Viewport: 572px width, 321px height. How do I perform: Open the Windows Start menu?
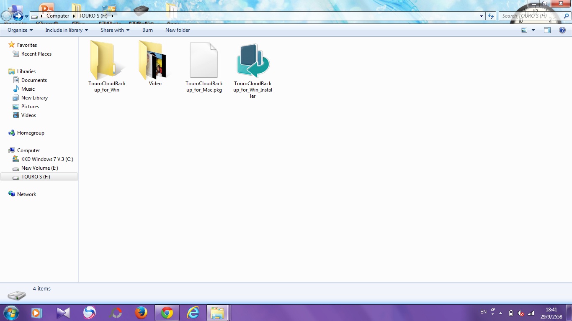click(x=11, y=313)
